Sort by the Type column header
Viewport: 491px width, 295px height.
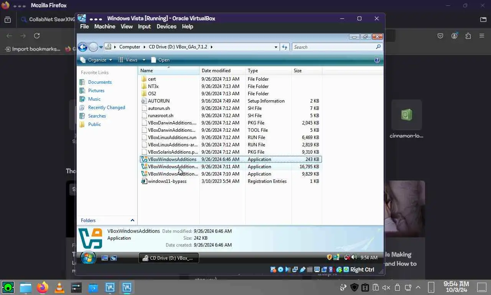(x=269, y=71)
